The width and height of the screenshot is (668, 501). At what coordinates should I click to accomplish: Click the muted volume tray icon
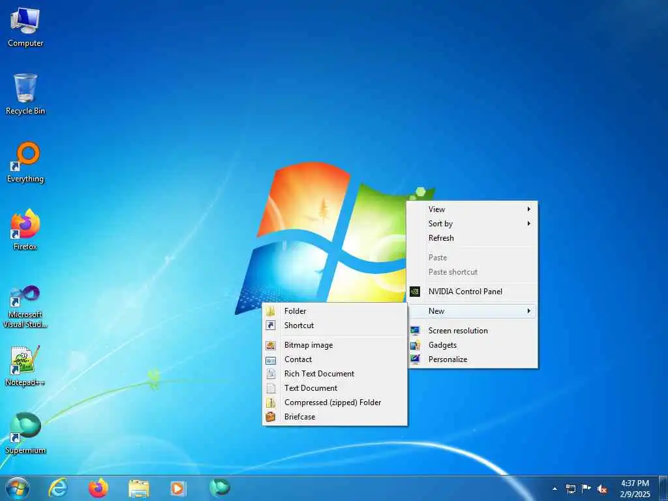pyautogui.click(x=602, y=489)
